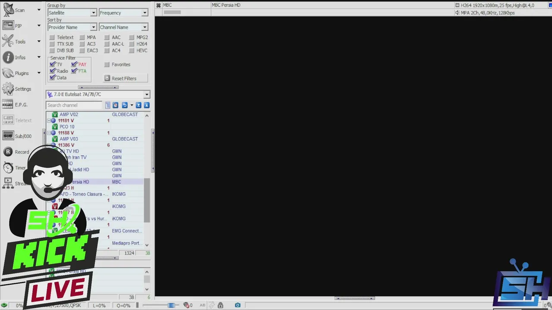The image size is (552, 310).
Task: Tick the TTX SUB checkbox
Action: pyautogui.click(x=52, y=44)
